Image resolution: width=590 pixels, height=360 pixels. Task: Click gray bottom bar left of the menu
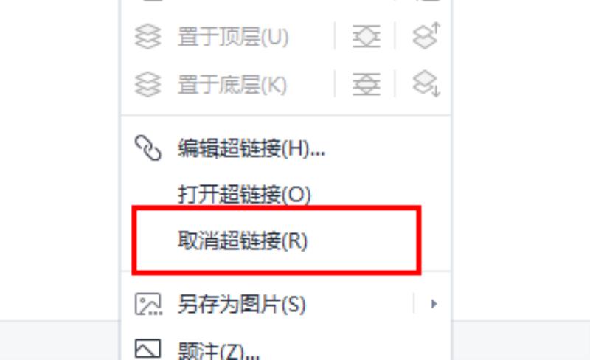(x=60, y=340)
